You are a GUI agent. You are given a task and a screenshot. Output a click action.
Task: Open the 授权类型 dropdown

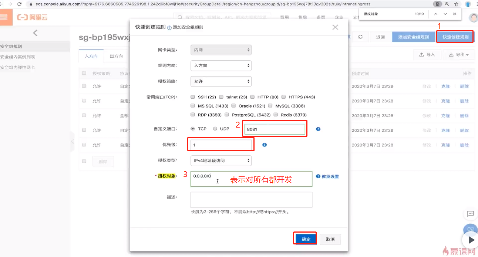pos(221,160)
